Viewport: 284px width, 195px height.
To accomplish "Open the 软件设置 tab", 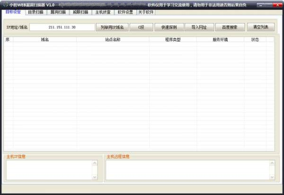I will coord(125,12).
